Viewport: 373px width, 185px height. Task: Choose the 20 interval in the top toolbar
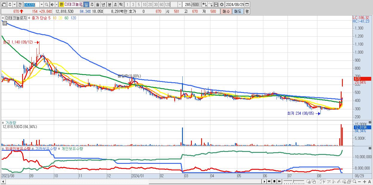pos(150,4)
